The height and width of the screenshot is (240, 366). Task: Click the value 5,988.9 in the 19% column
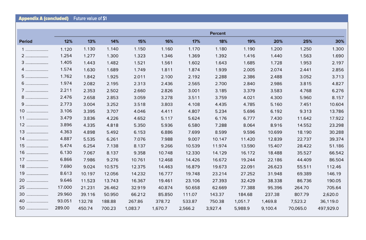(x=242, y=209)
